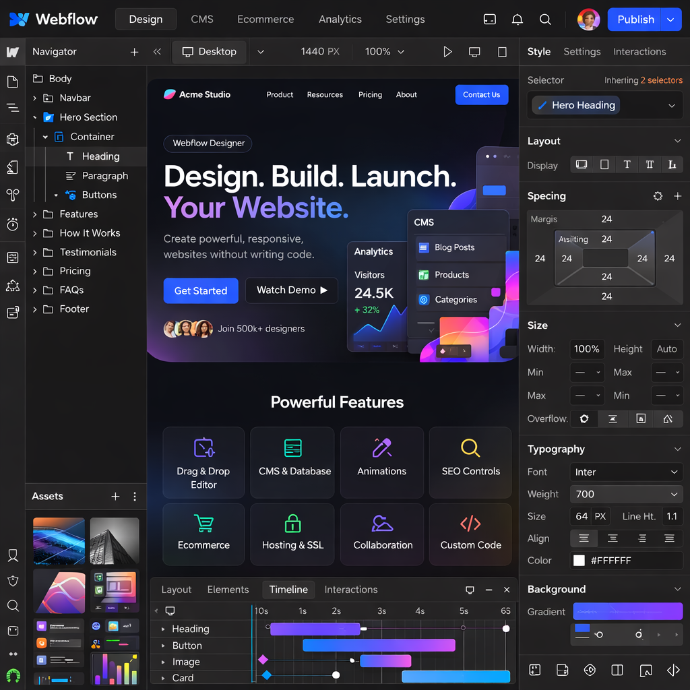The height and width of the screenshot is (690, 690).
Task: Click the Pages icon in left sidebar
Action: click(12, 82)
